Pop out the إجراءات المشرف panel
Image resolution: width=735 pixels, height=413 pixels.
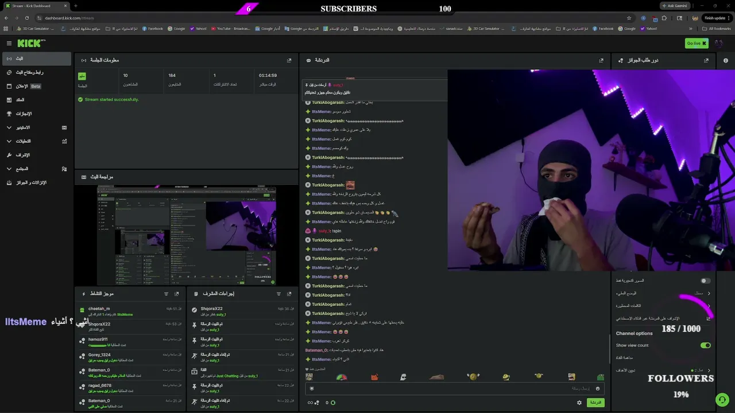point(289,294)
